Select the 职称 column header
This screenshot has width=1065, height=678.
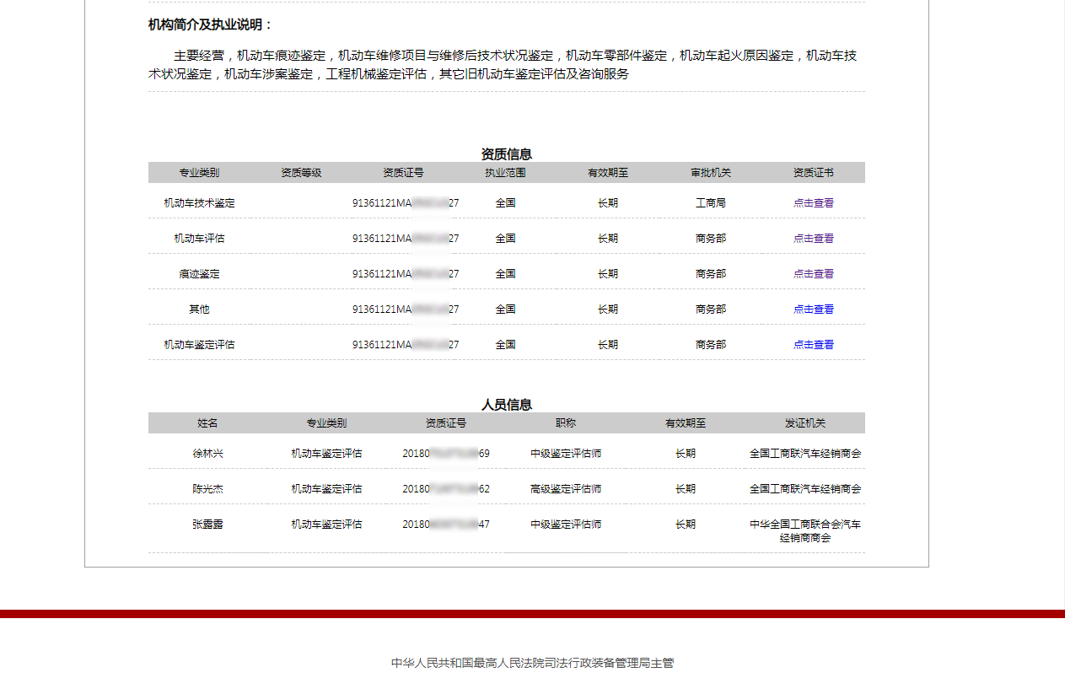click(x=566, y=423)
